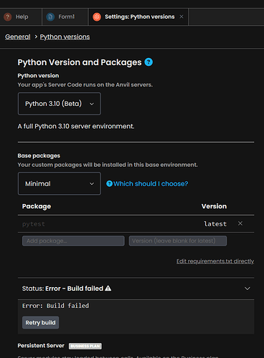Open the Python 3.10 (Beta) version dropdown
The height and width of the screenshot is (358, 264).
[60, 104]
